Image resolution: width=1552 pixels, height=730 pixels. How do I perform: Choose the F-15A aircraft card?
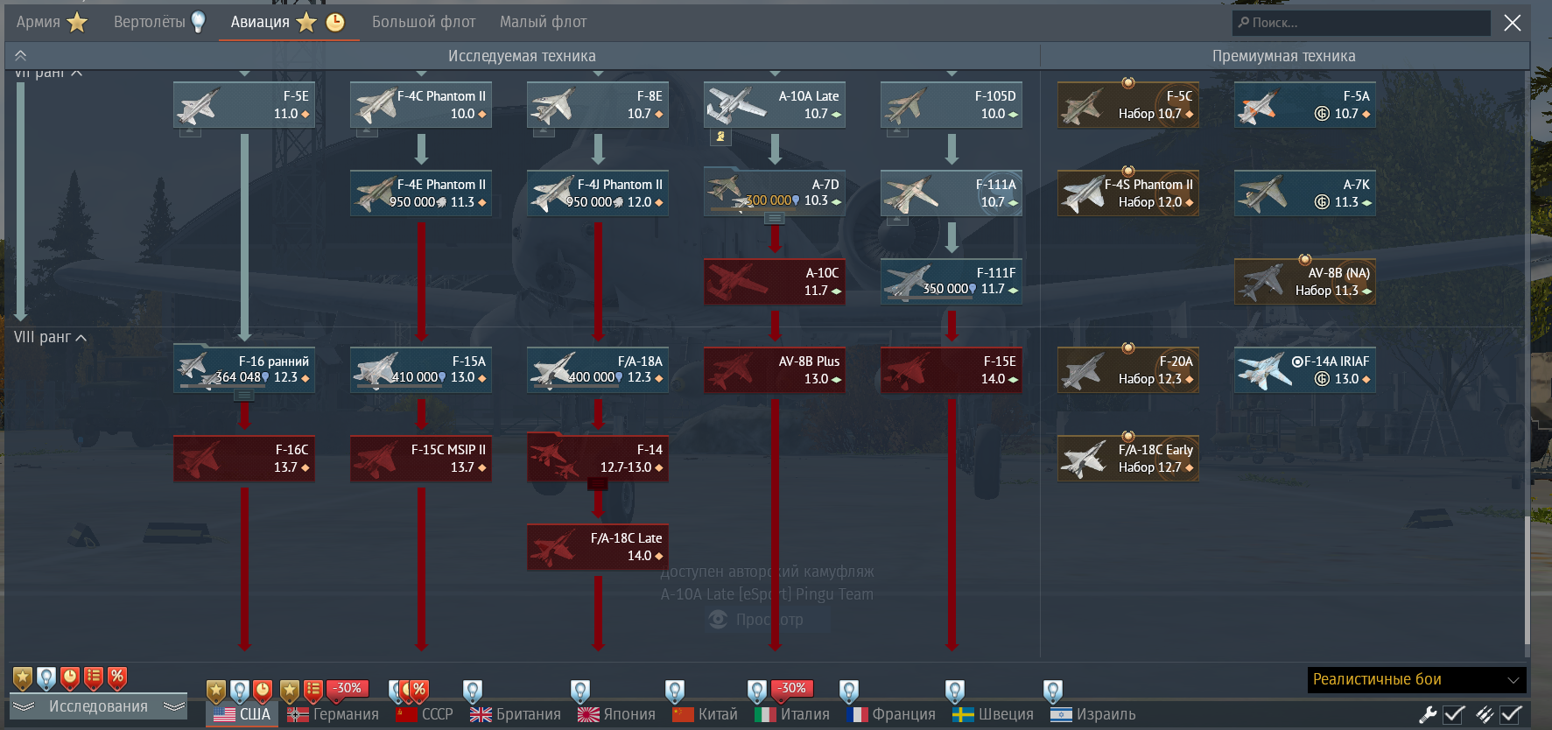[x=421, y=370]
